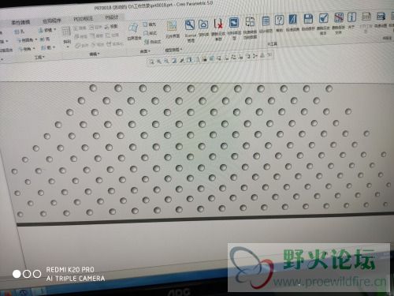Click the floppy disk auto-save icon
Screen dimensions: 394x296
(x=308, y=19)
